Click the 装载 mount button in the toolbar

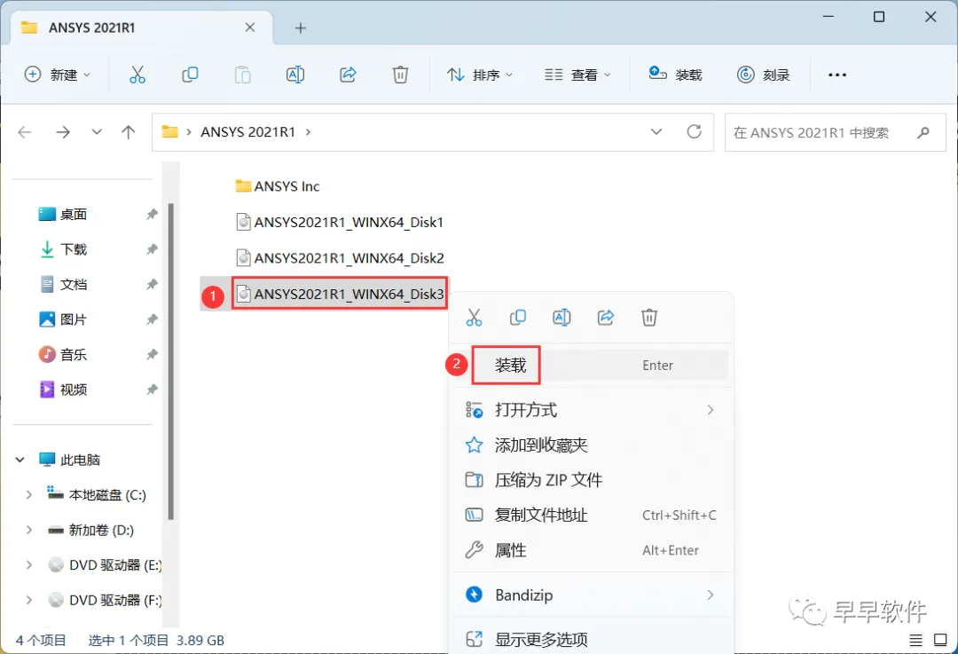click(x=675, y=75)
